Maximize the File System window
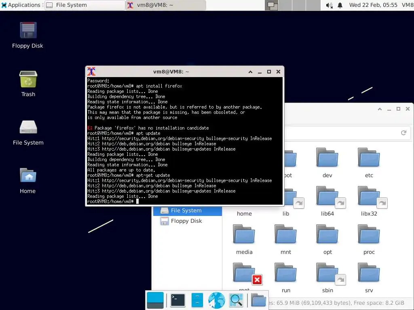414x310 pixels. pyautogui.click(x=398, y=109)
